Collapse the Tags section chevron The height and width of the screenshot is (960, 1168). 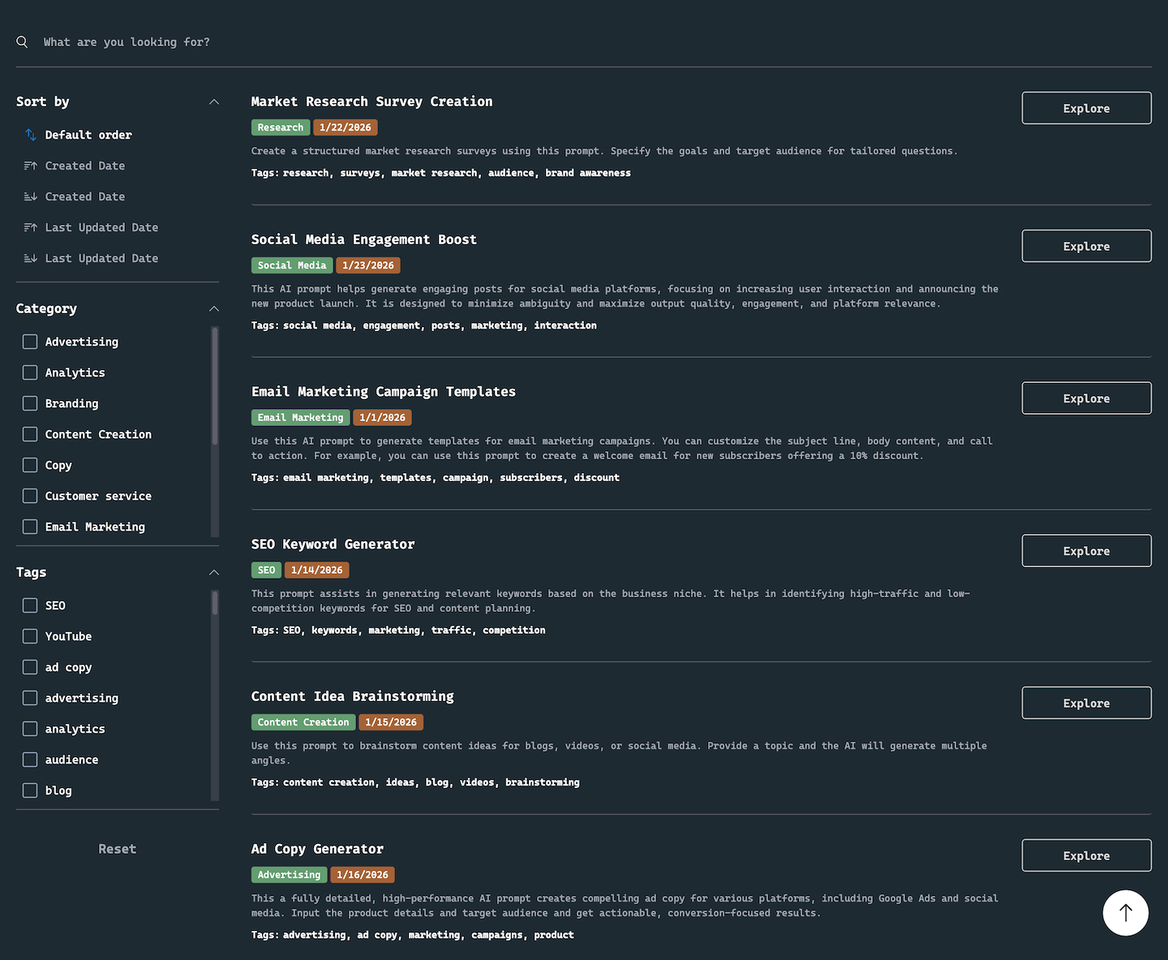tap(214, 572)
